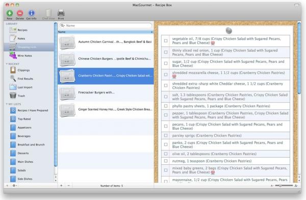Remove the list with the minus button

point(68,186)
